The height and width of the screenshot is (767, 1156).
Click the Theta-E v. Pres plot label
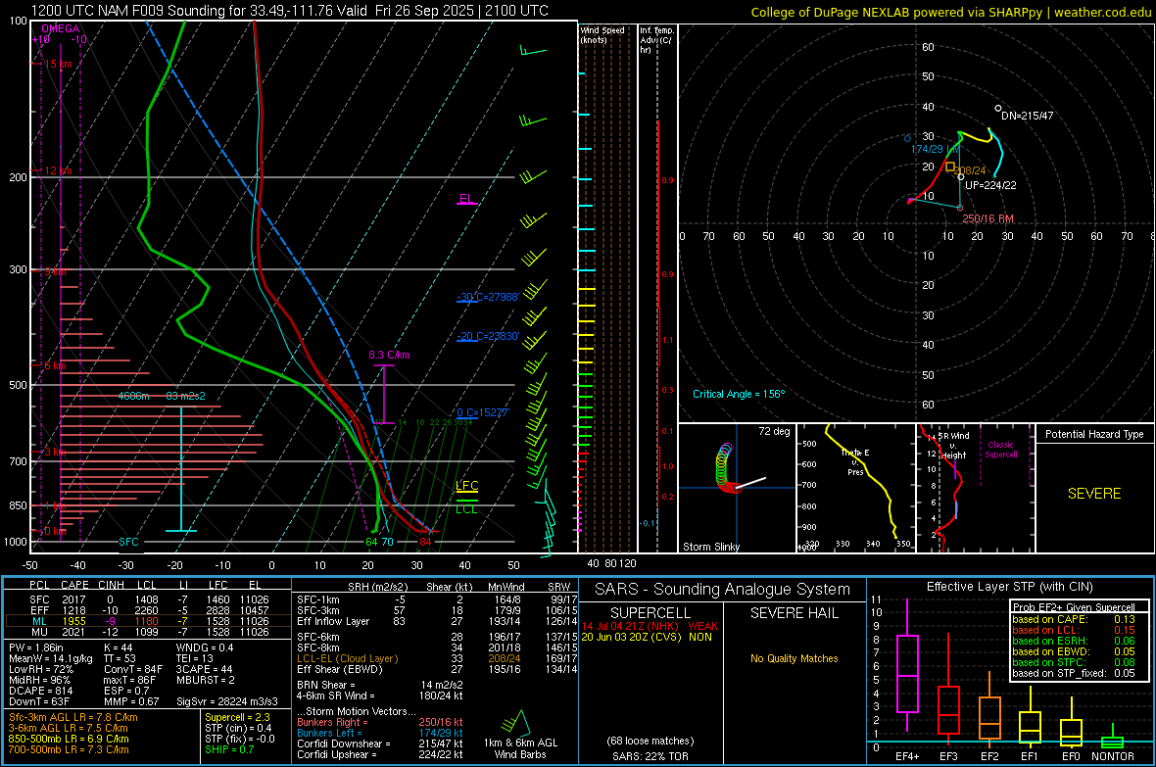pyautogui.click(x=855, y=461)
